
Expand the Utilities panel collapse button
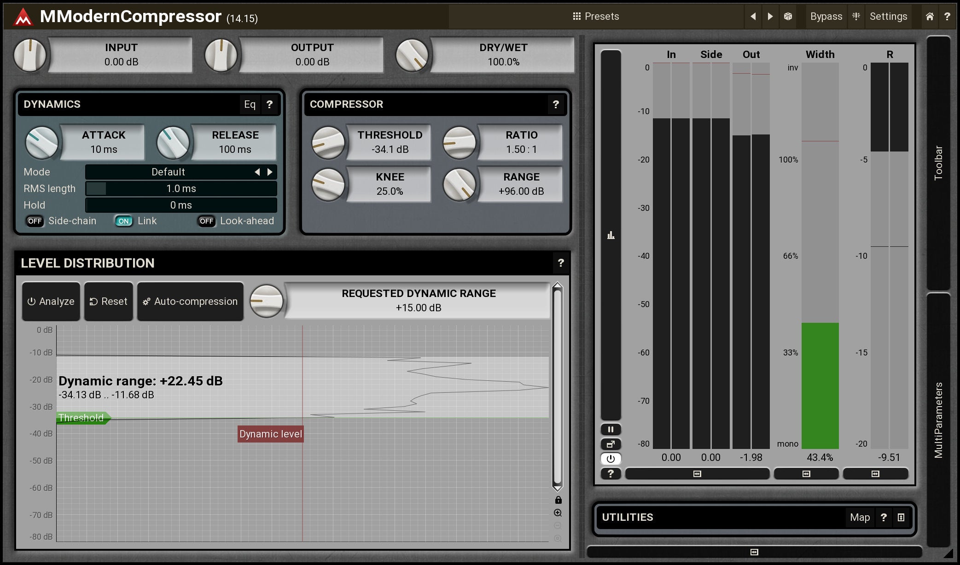[901, 518]
